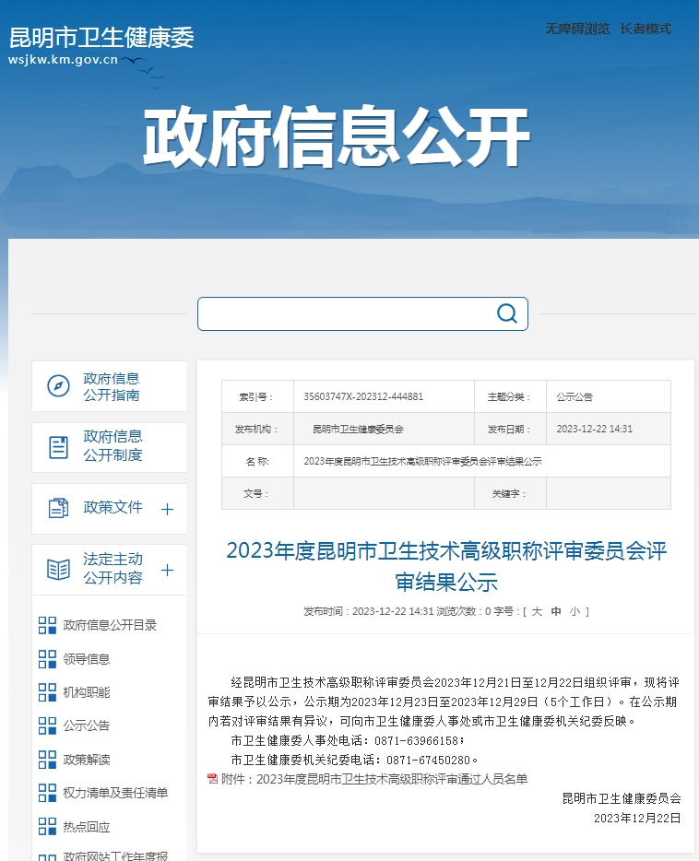
Task: Click grid icon next to 机构职能
Action: 47,692
